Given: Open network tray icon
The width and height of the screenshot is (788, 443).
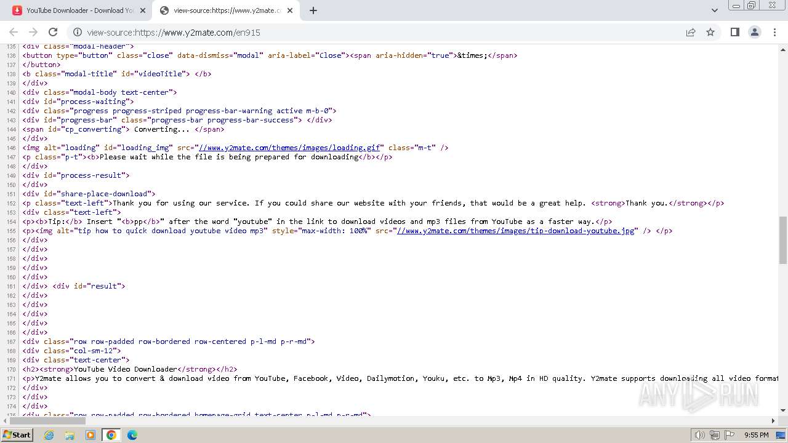Looking at the screenshot, I should coord(714,435).
